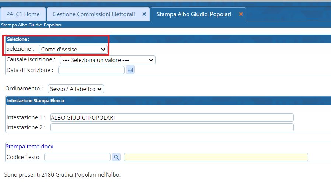Switch to the PALC1 Home tab
The height and width of the screenshot is (188, 331).
(x=23, y=14)
